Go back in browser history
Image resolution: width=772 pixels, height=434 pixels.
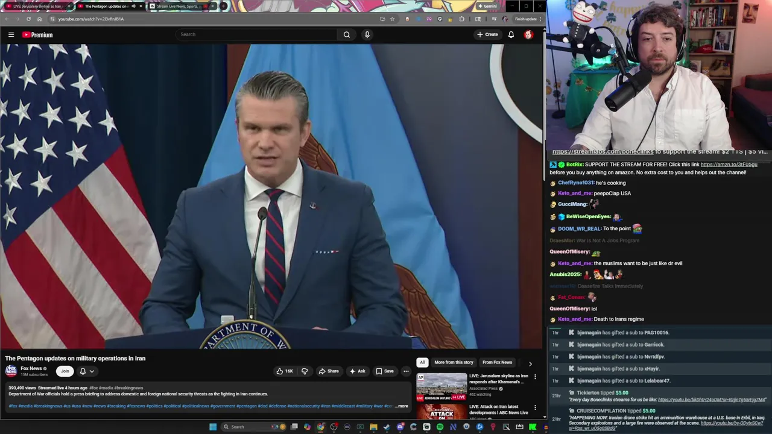pos(7,19)
